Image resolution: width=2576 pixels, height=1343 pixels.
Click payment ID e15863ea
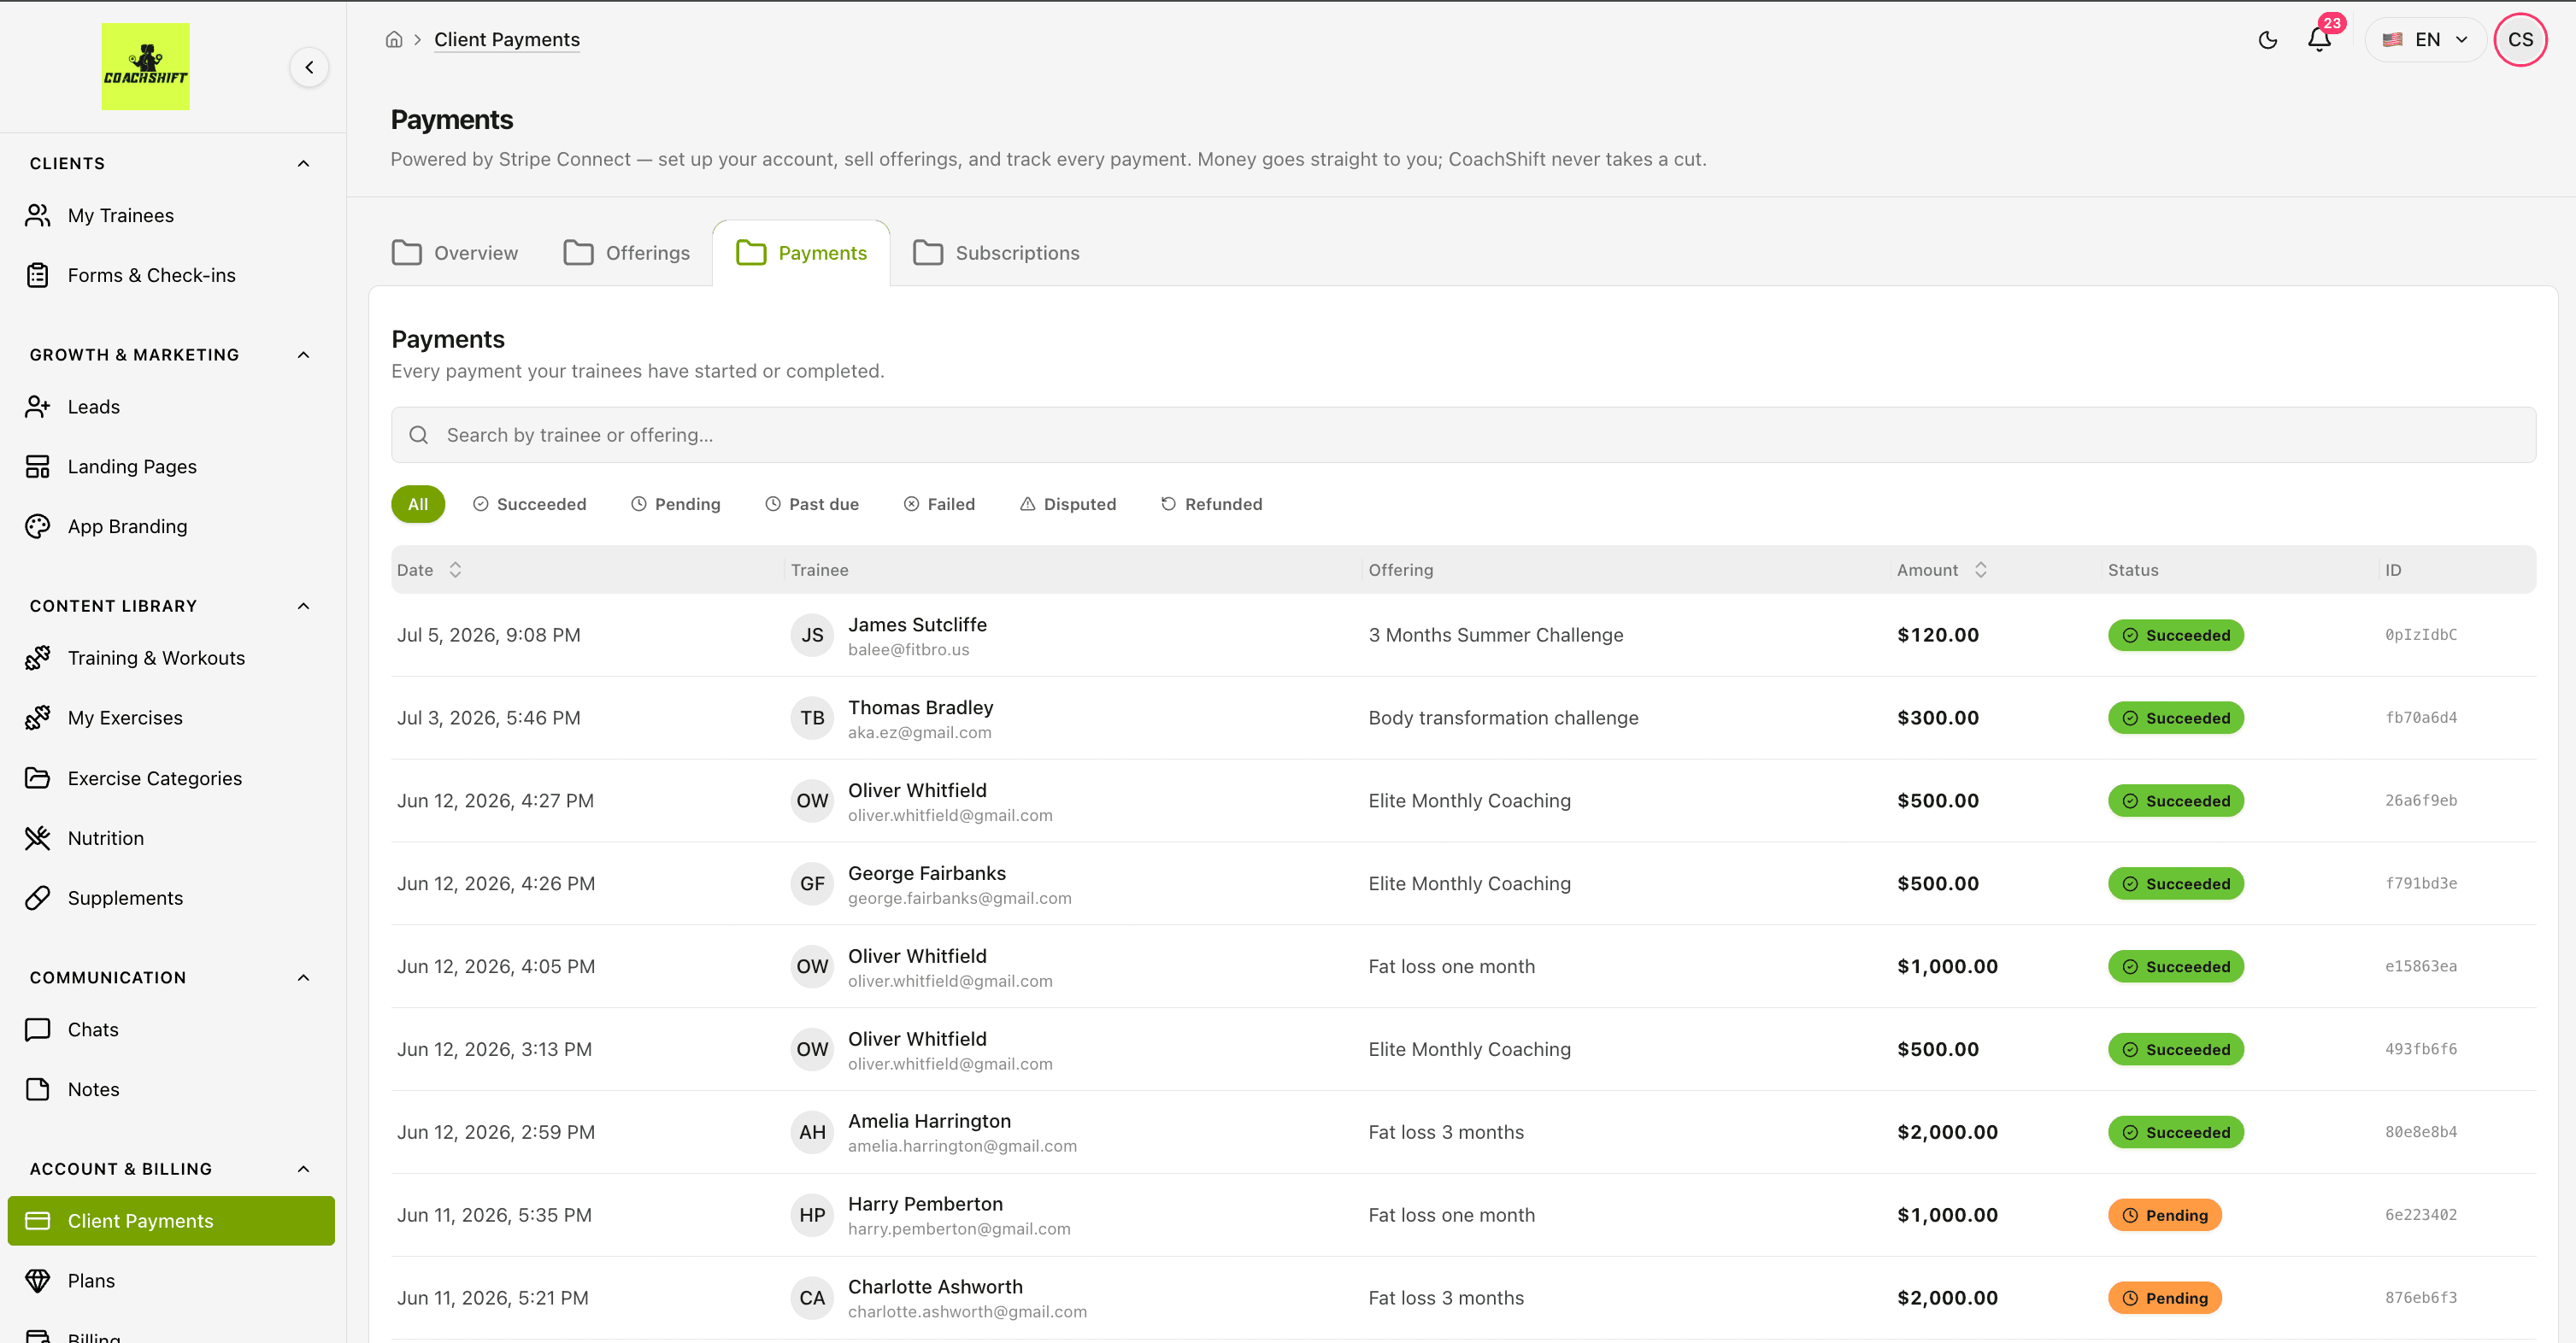pos(2420,967)
